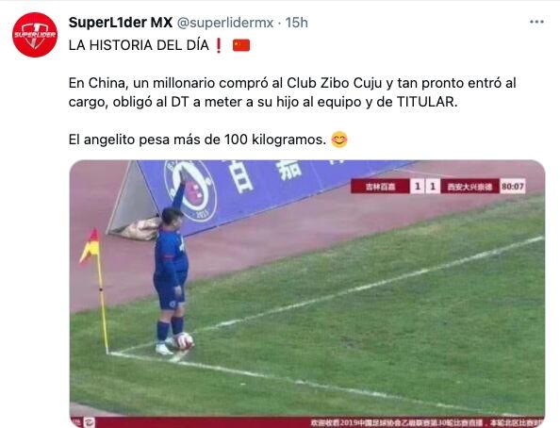Open the three-dot more options menu

click(x=536, y=22)
